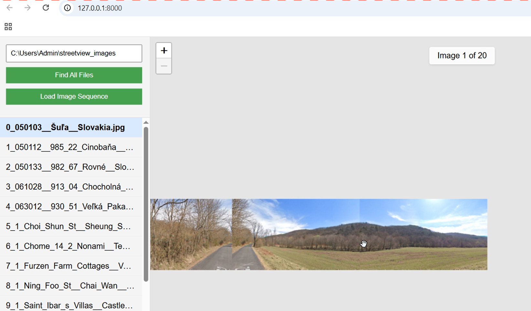Reload the page
Viewport: 531px width, 311px height.
coord(46,8)
